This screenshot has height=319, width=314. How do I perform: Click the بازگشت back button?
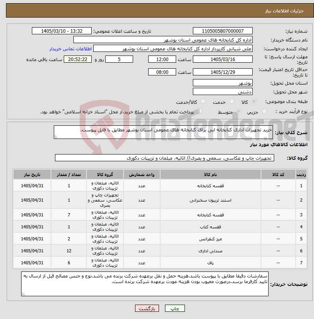tap(147, 309)
